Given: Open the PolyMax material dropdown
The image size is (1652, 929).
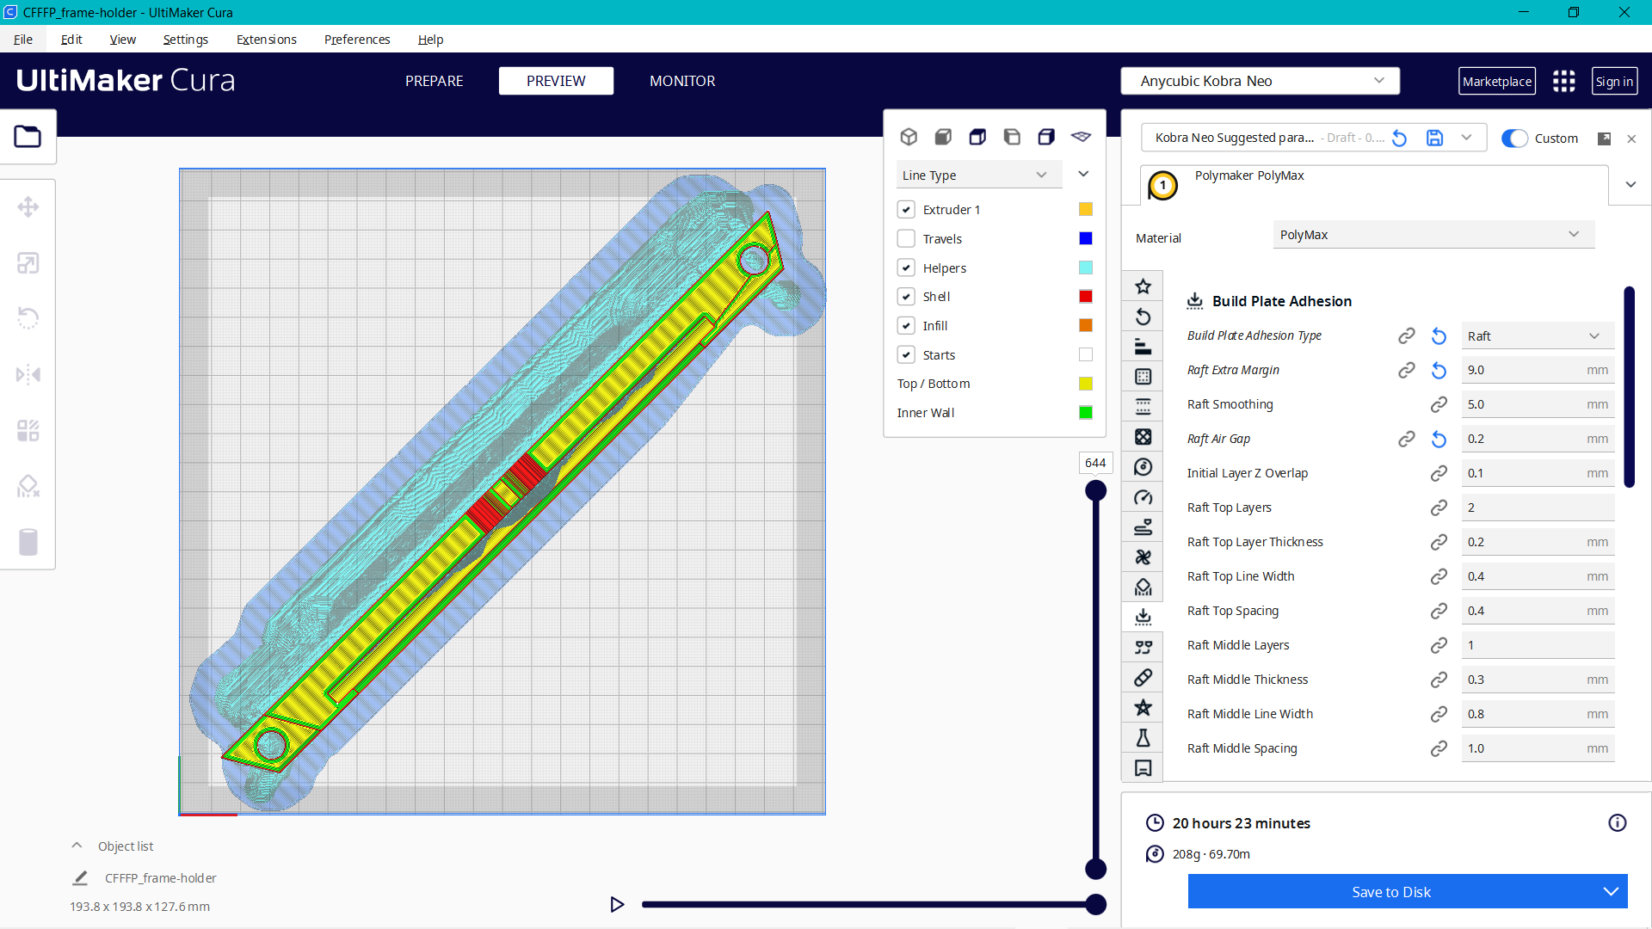Looking at the screenshot, I should coord(1433,234).
